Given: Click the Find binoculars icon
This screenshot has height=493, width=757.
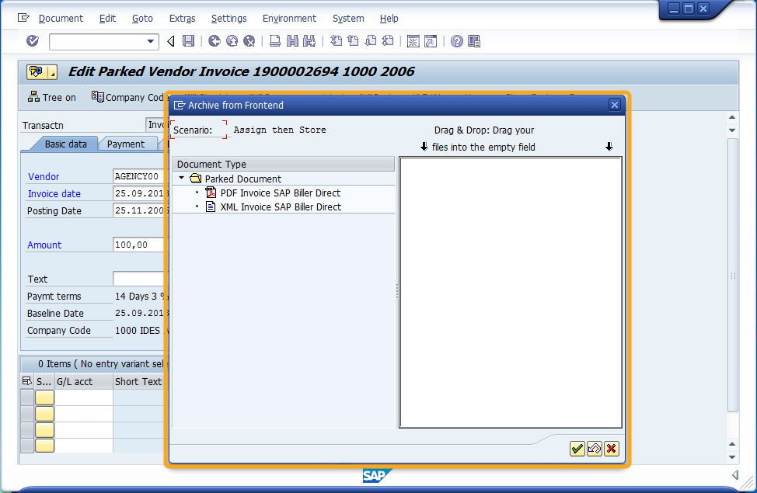Looking at the screenshot, I should 292,41.
